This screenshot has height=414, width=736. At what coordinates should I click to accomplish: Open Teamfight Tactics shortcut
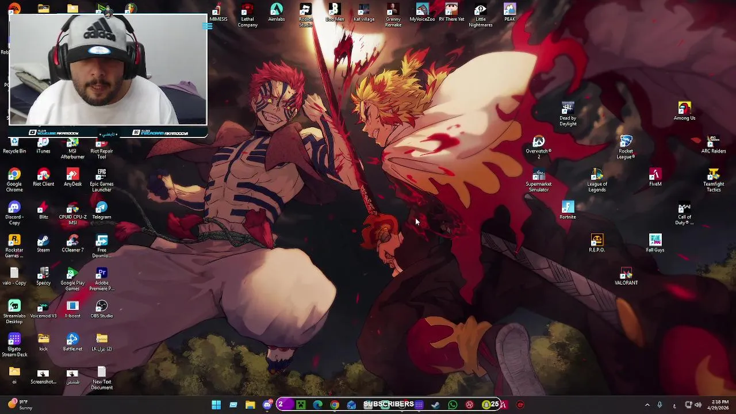click(714, 180)
